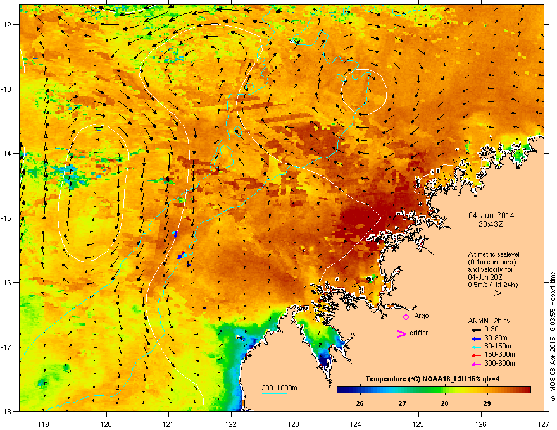This screenshot has width=557, height=430.
Task: Click longitude axis label 126
Action: coord(481,424)
